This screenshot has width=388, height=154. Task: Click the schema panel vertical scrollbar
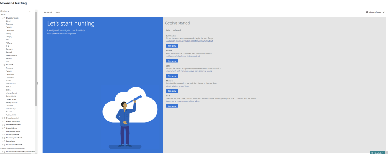tap(36, 57)
